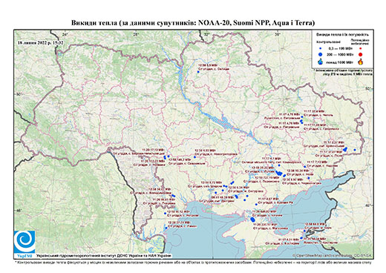
Task: Click the blue flame legend icon
Action: (321, 62)
